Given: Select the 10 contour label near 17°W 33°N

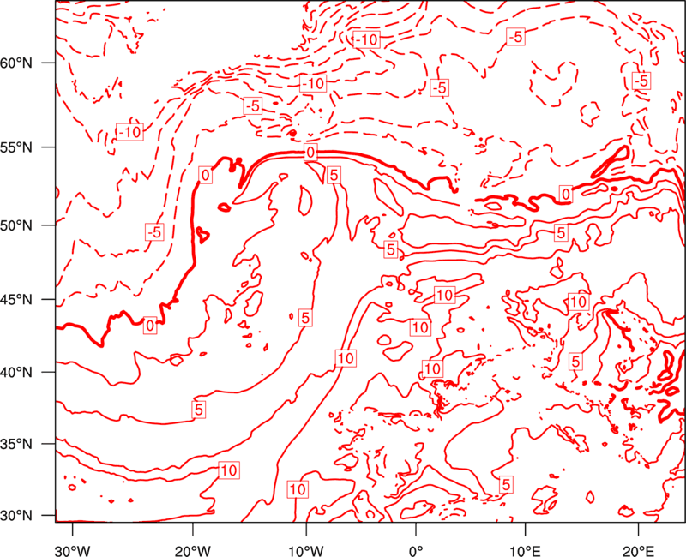Looking at the screenshot, I should 229,470.
